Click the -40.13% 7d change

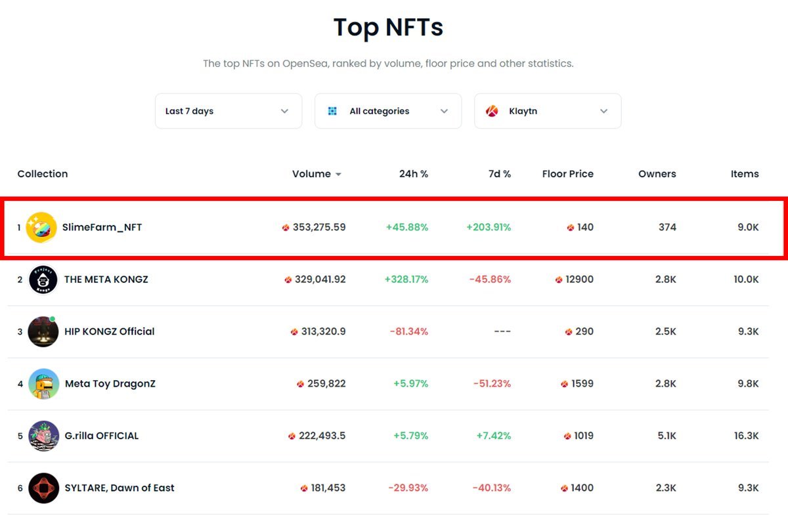tap(492, 488)
